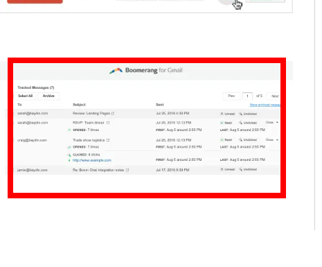Open RSVP: Team dinner popout icon
Screen dimensions: 322x267
tap(108, 123)
